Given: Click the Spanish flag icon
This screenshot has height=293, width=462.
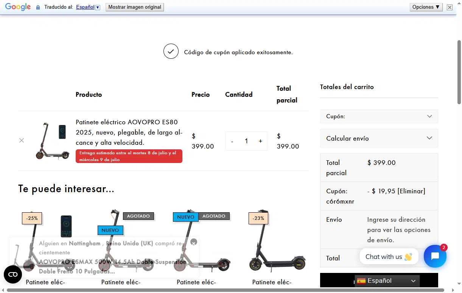Looking at the screenshot, I should point(361,281).
